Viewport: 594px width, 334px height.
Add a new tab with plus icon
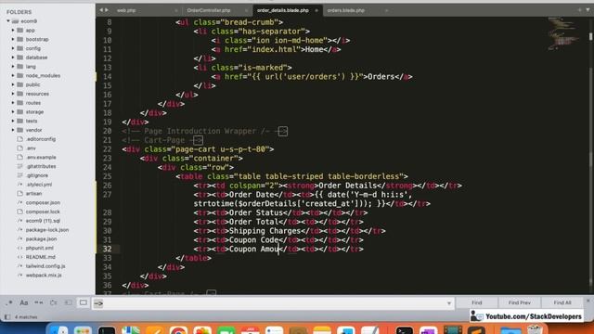579,10
